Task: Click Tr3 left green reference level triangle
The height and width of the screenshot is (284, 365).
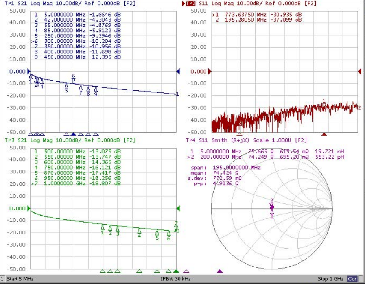Action: coord(29,208)
